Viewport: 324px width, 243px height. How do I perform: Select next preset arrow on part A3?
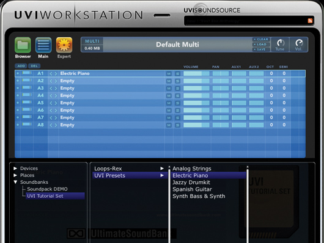click(56, 89)
